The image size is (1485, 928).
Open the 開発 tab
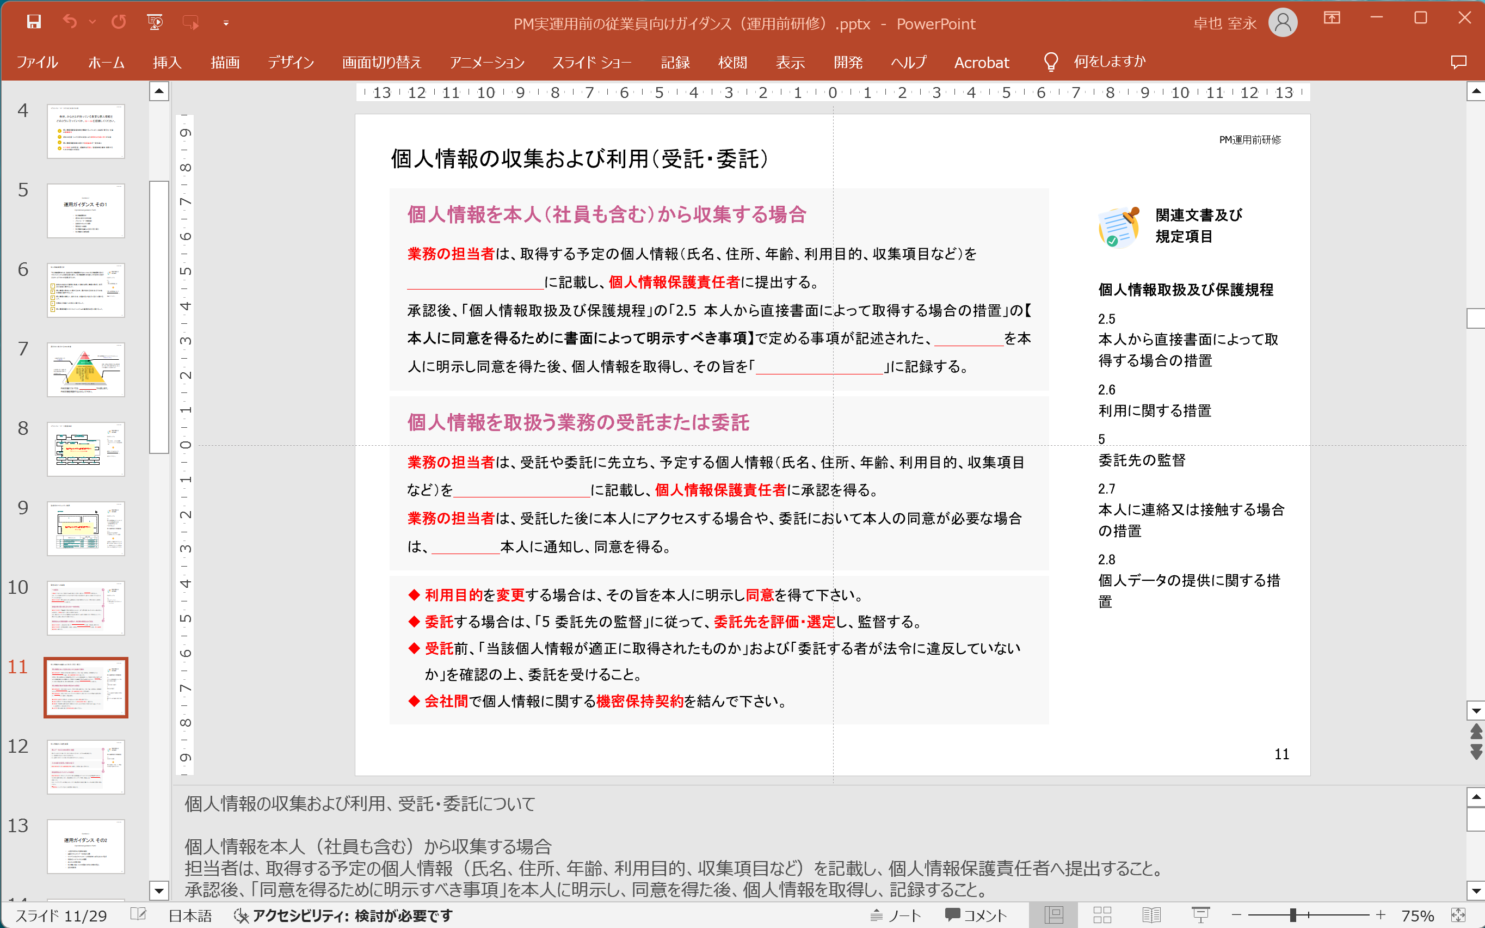848,62
